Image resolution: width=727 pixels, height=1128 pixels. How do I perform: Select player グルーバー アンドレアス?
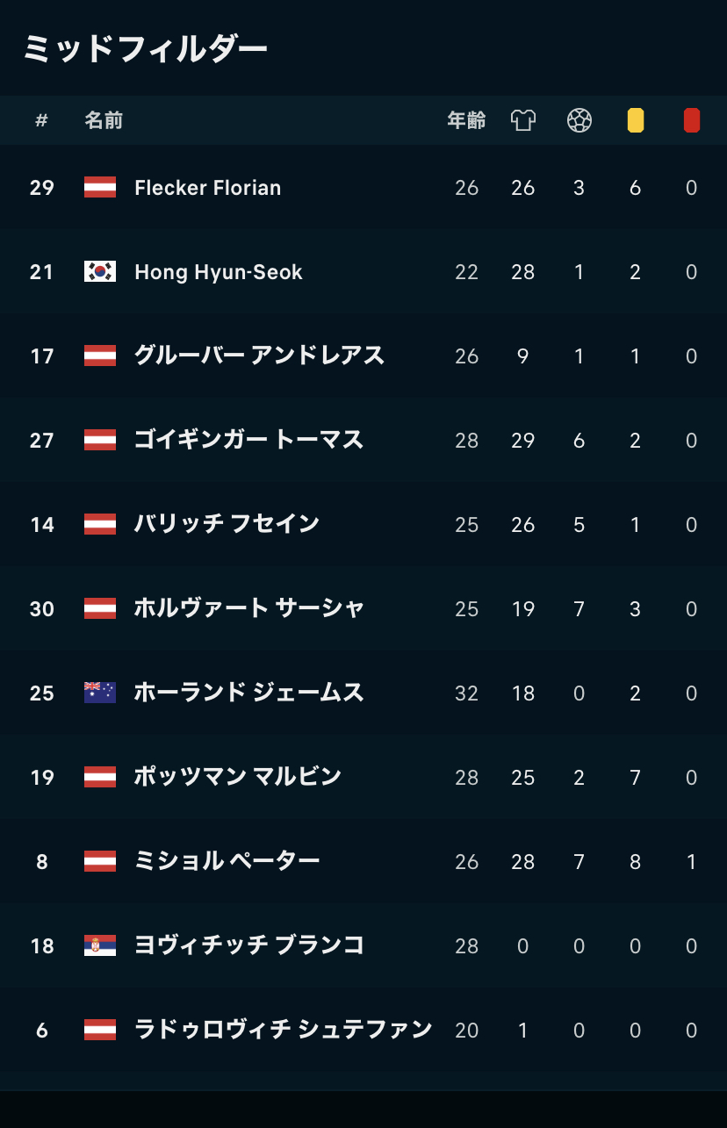pos(259,356)
